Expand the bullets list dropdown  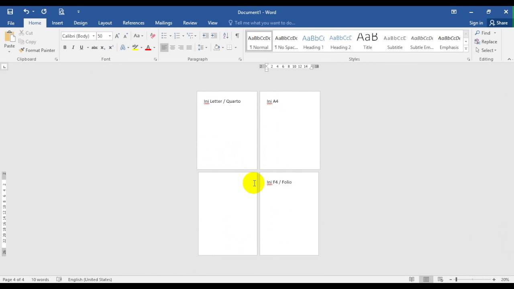pyautogui.click(x=170, y=36)
